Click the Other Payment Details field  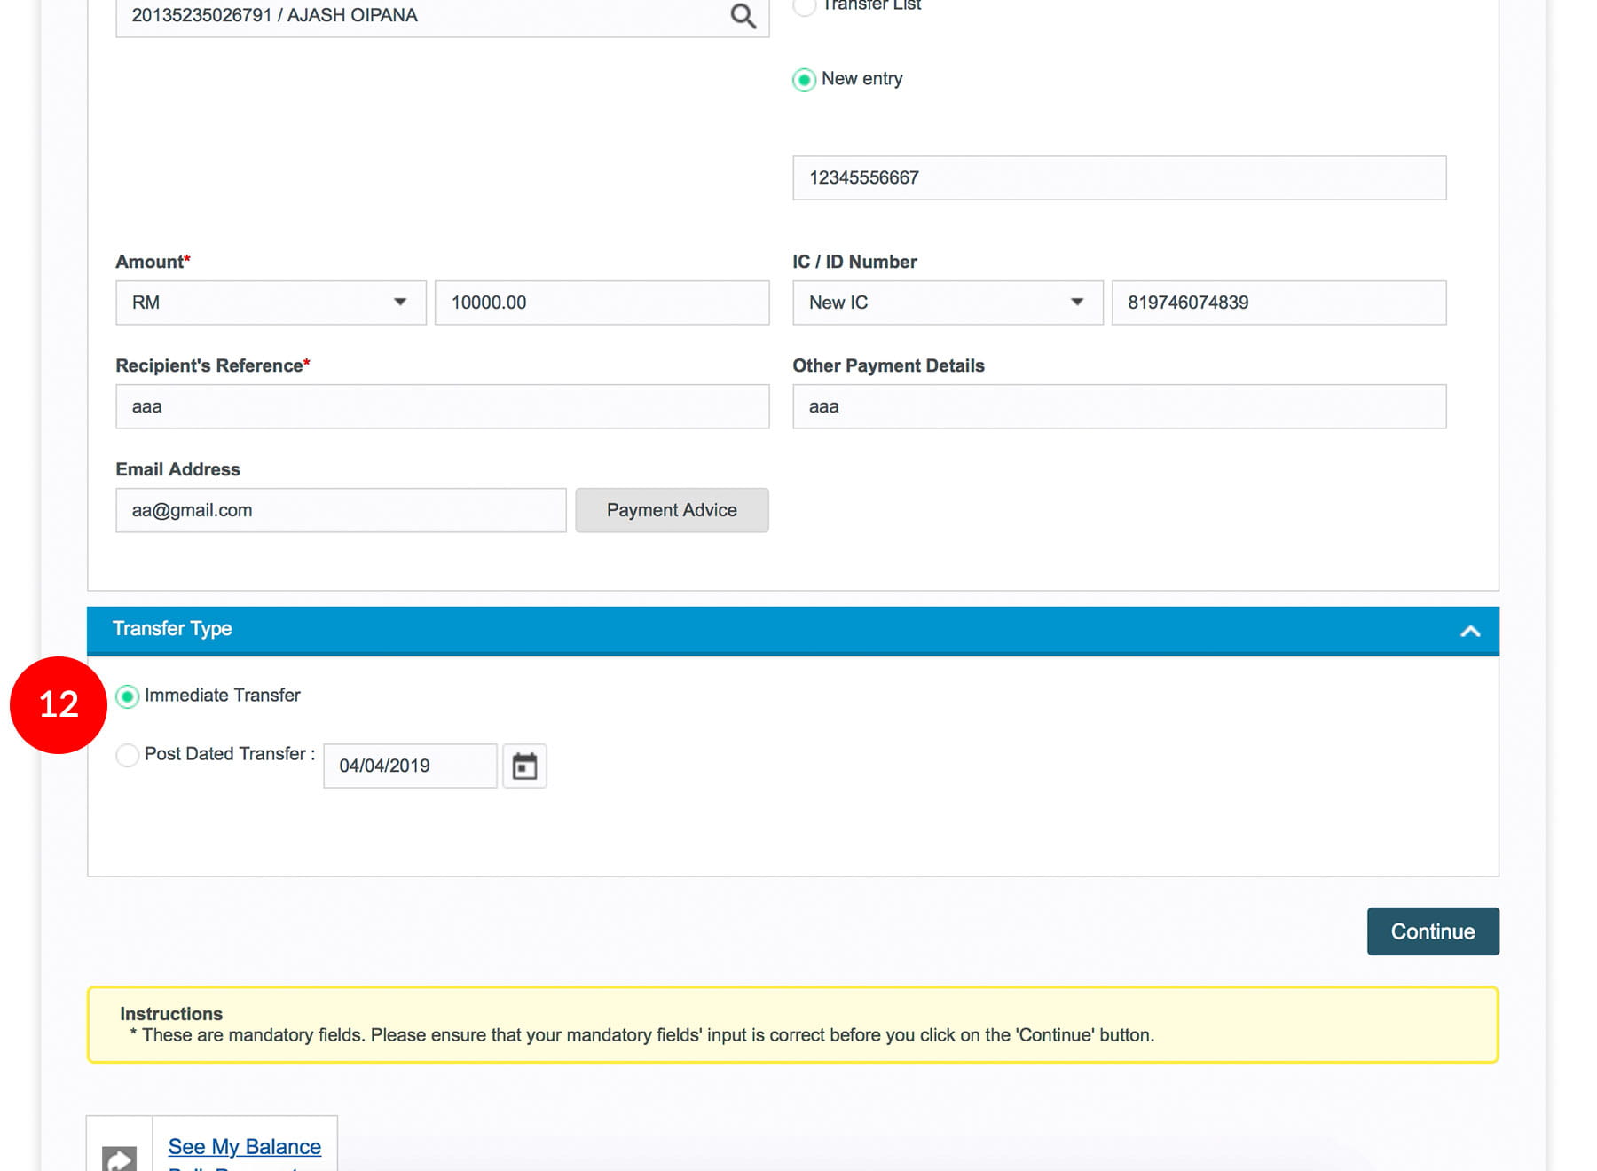[1119, 406]
